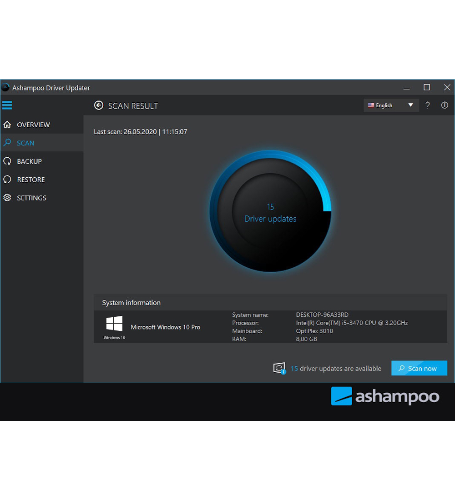
Task: Click the Windows 10 logo in System information
Action: [114, 324]
